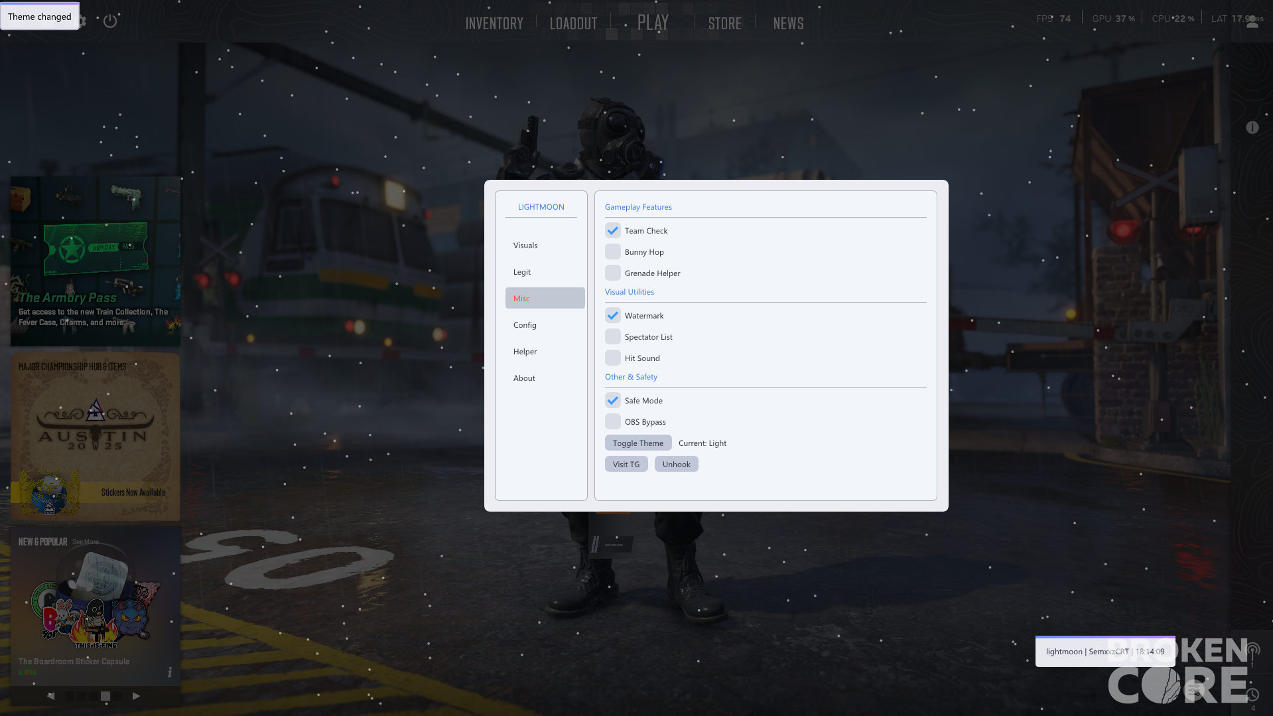Open the Visuals tab
The height and width of the screenshot is (716, 1273).
coord(545,246)
